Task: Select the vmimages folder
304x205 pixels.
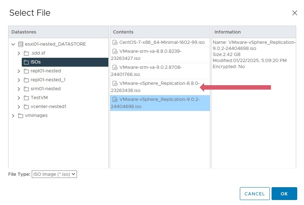Action: click(36, 116)
